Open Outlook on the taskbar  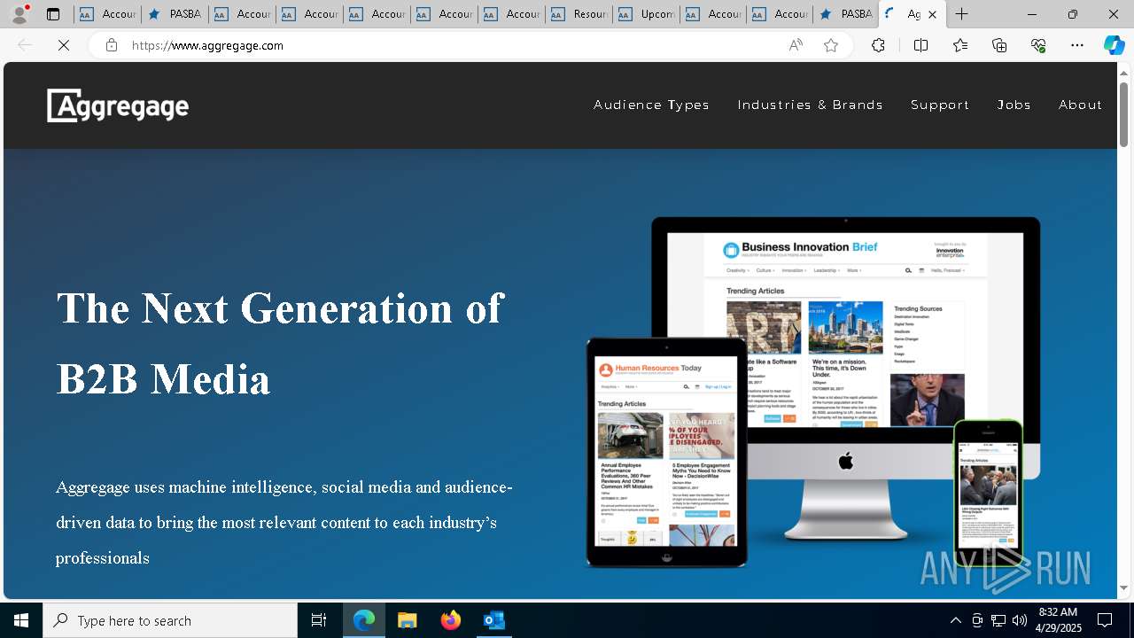(493, 620)
